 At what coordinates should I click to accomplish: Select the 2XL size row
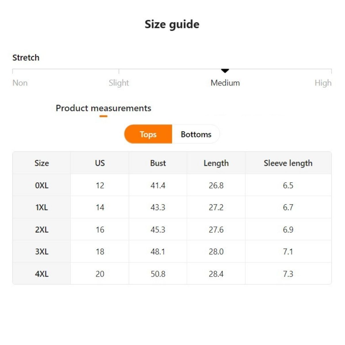click(x=42, y=230)
